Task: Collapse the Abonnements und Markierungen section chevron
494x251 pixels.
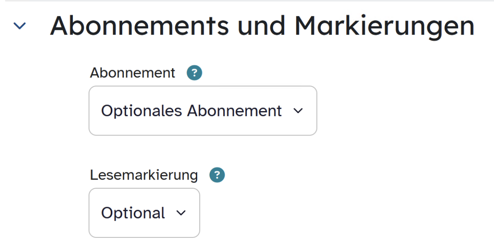Action: [19, 26]
